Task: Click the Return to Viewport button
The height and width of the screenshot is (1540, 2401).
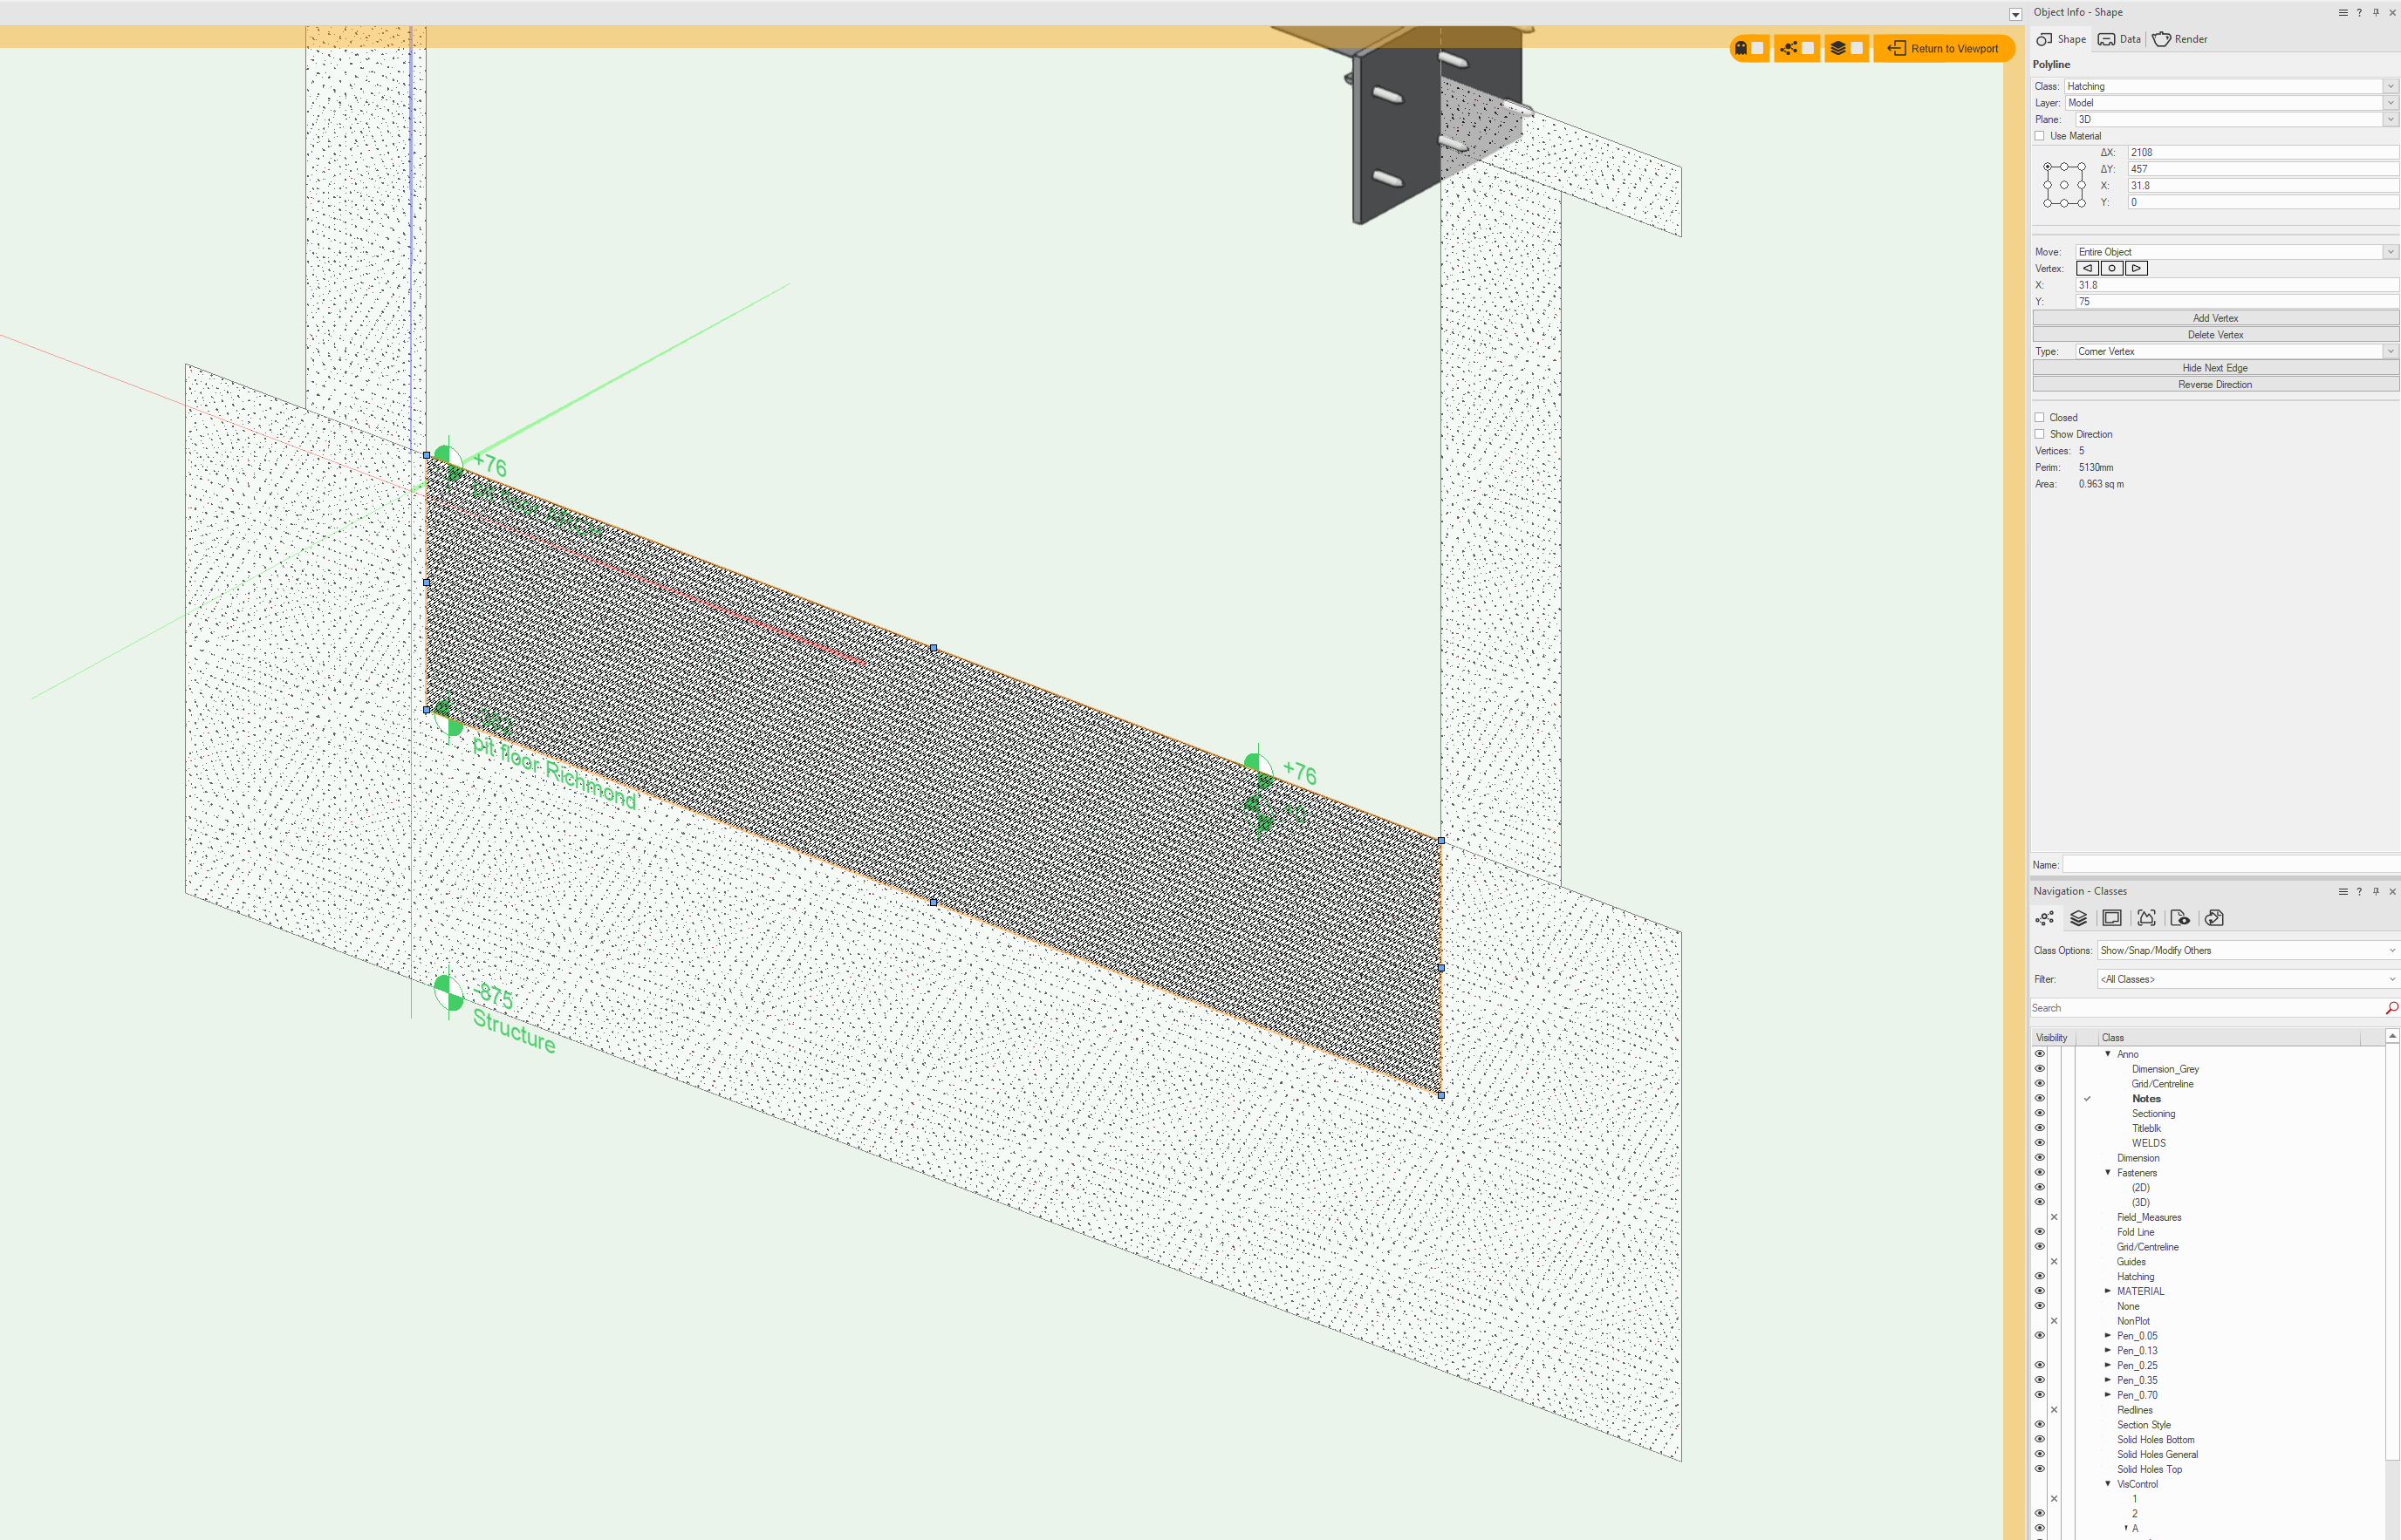Action: point(1943,48)
